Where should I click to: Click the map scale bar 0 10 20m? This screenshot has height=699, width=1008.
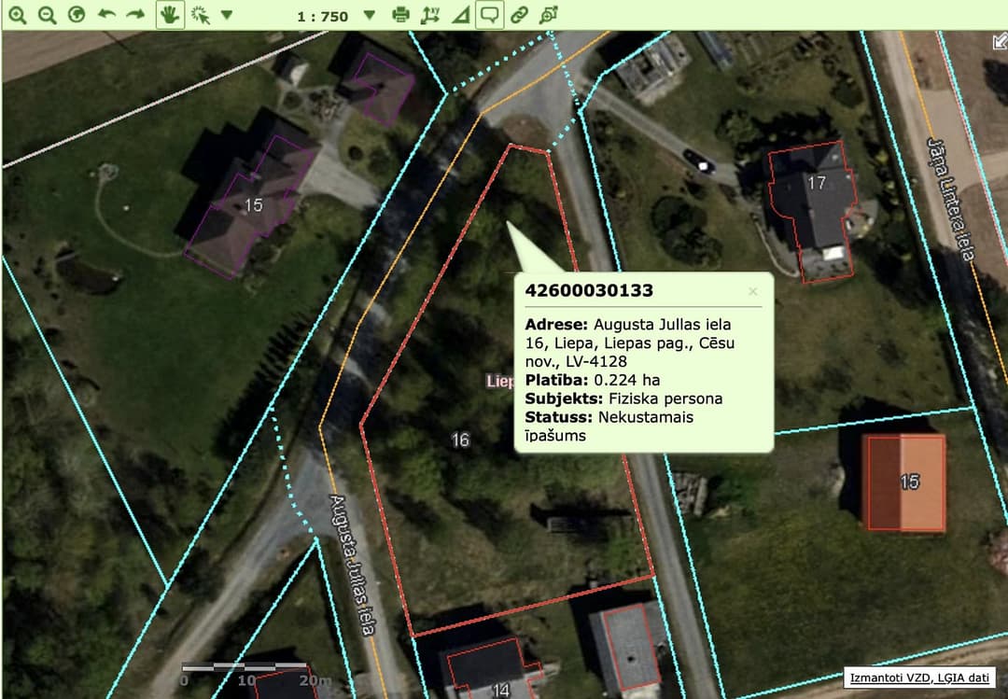tap(256, 674)
